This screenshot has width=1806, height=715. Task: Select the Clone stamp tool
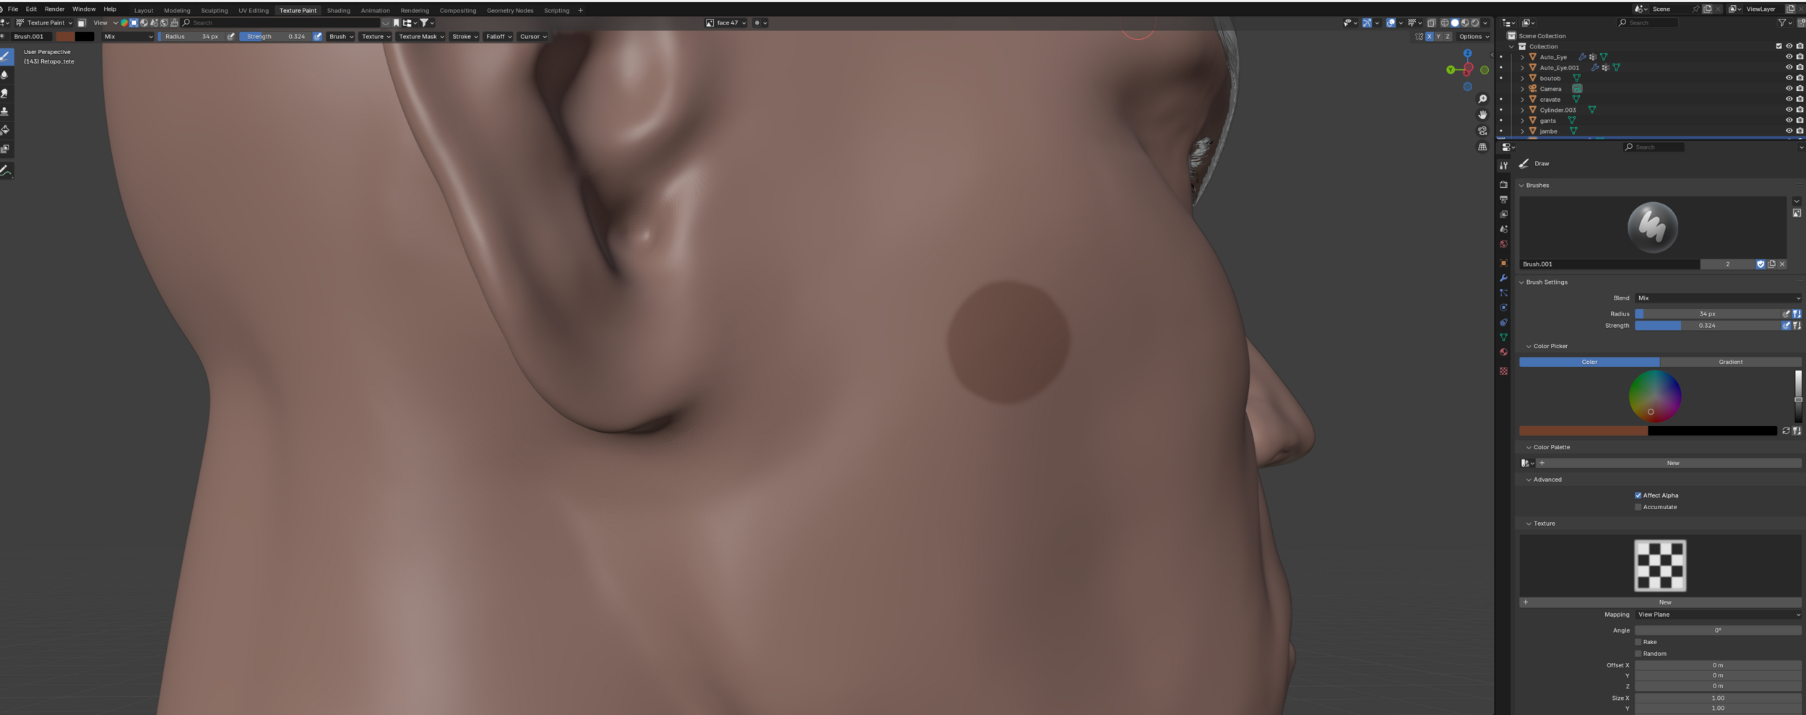[x=6, y=111]
